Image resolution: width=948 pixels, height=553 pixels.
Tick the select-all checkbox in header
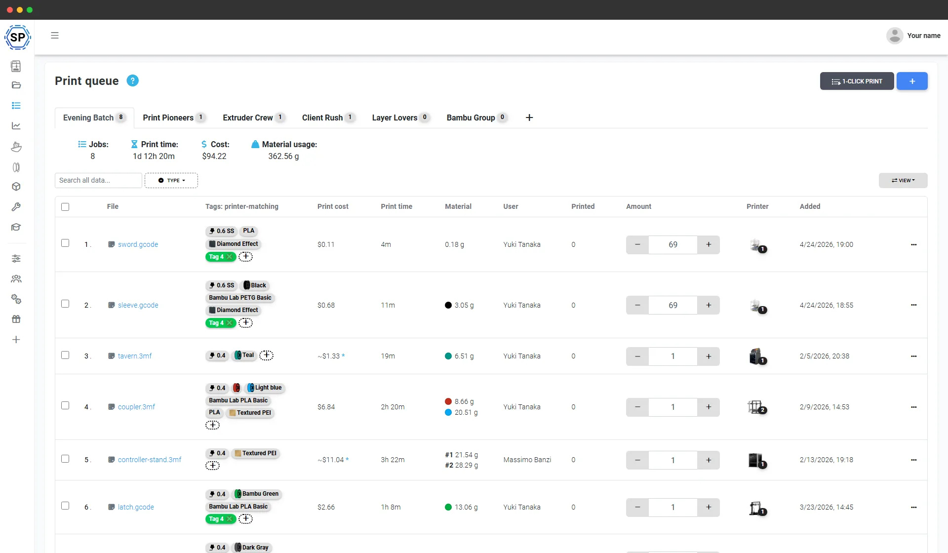click(65, 207)
